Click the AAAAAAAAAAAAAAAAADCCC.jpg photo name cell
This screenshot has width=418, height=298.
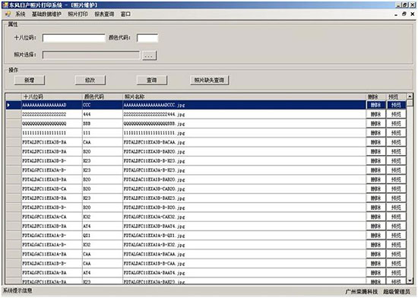[245, 105]
